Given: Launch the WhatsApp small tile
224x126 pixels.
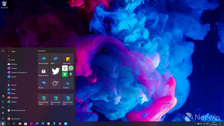Looking at the screenshot, I should pos(71,68).
